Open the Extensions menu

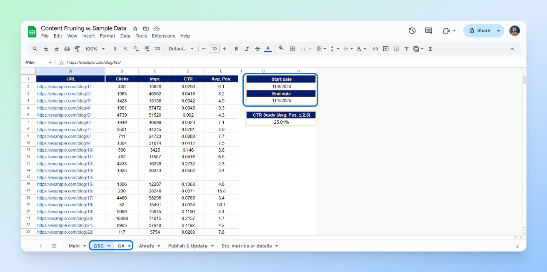click(163, 36)
